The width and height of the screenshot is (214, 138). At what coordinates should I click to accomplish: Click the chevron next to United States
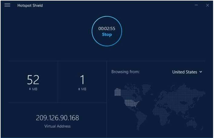pos(201,72)
